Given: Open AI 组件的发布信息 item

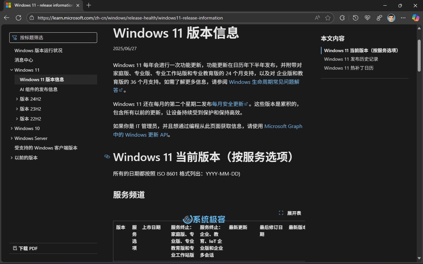Looking at the screenshot, I should click(39, 89).
